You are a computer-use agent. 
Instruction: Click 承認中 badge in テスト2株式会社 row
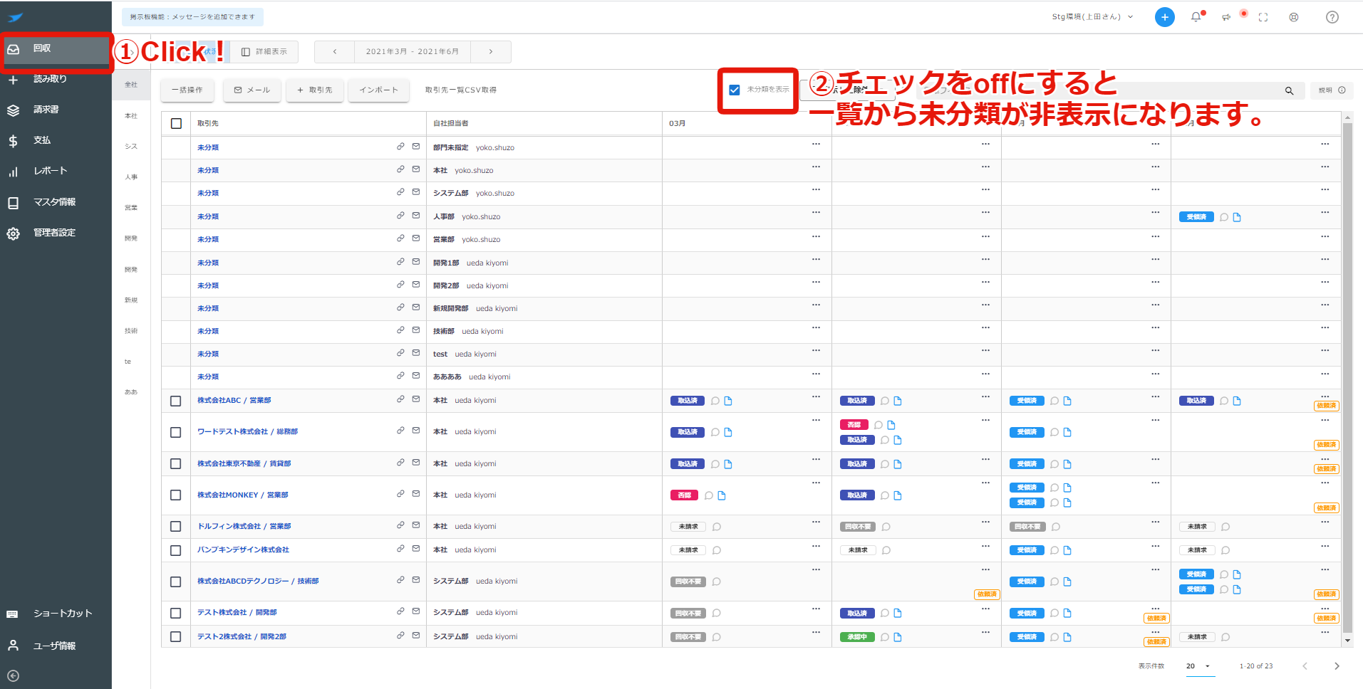coord(856,638)
